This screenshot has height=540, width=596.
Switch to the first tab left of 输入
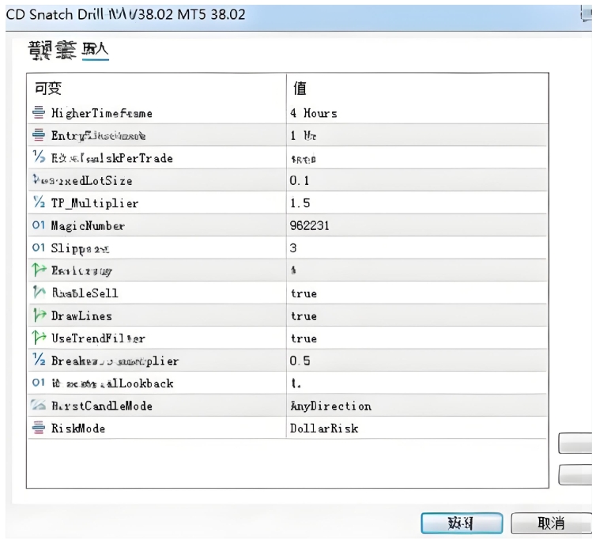(x=52, y=52)
